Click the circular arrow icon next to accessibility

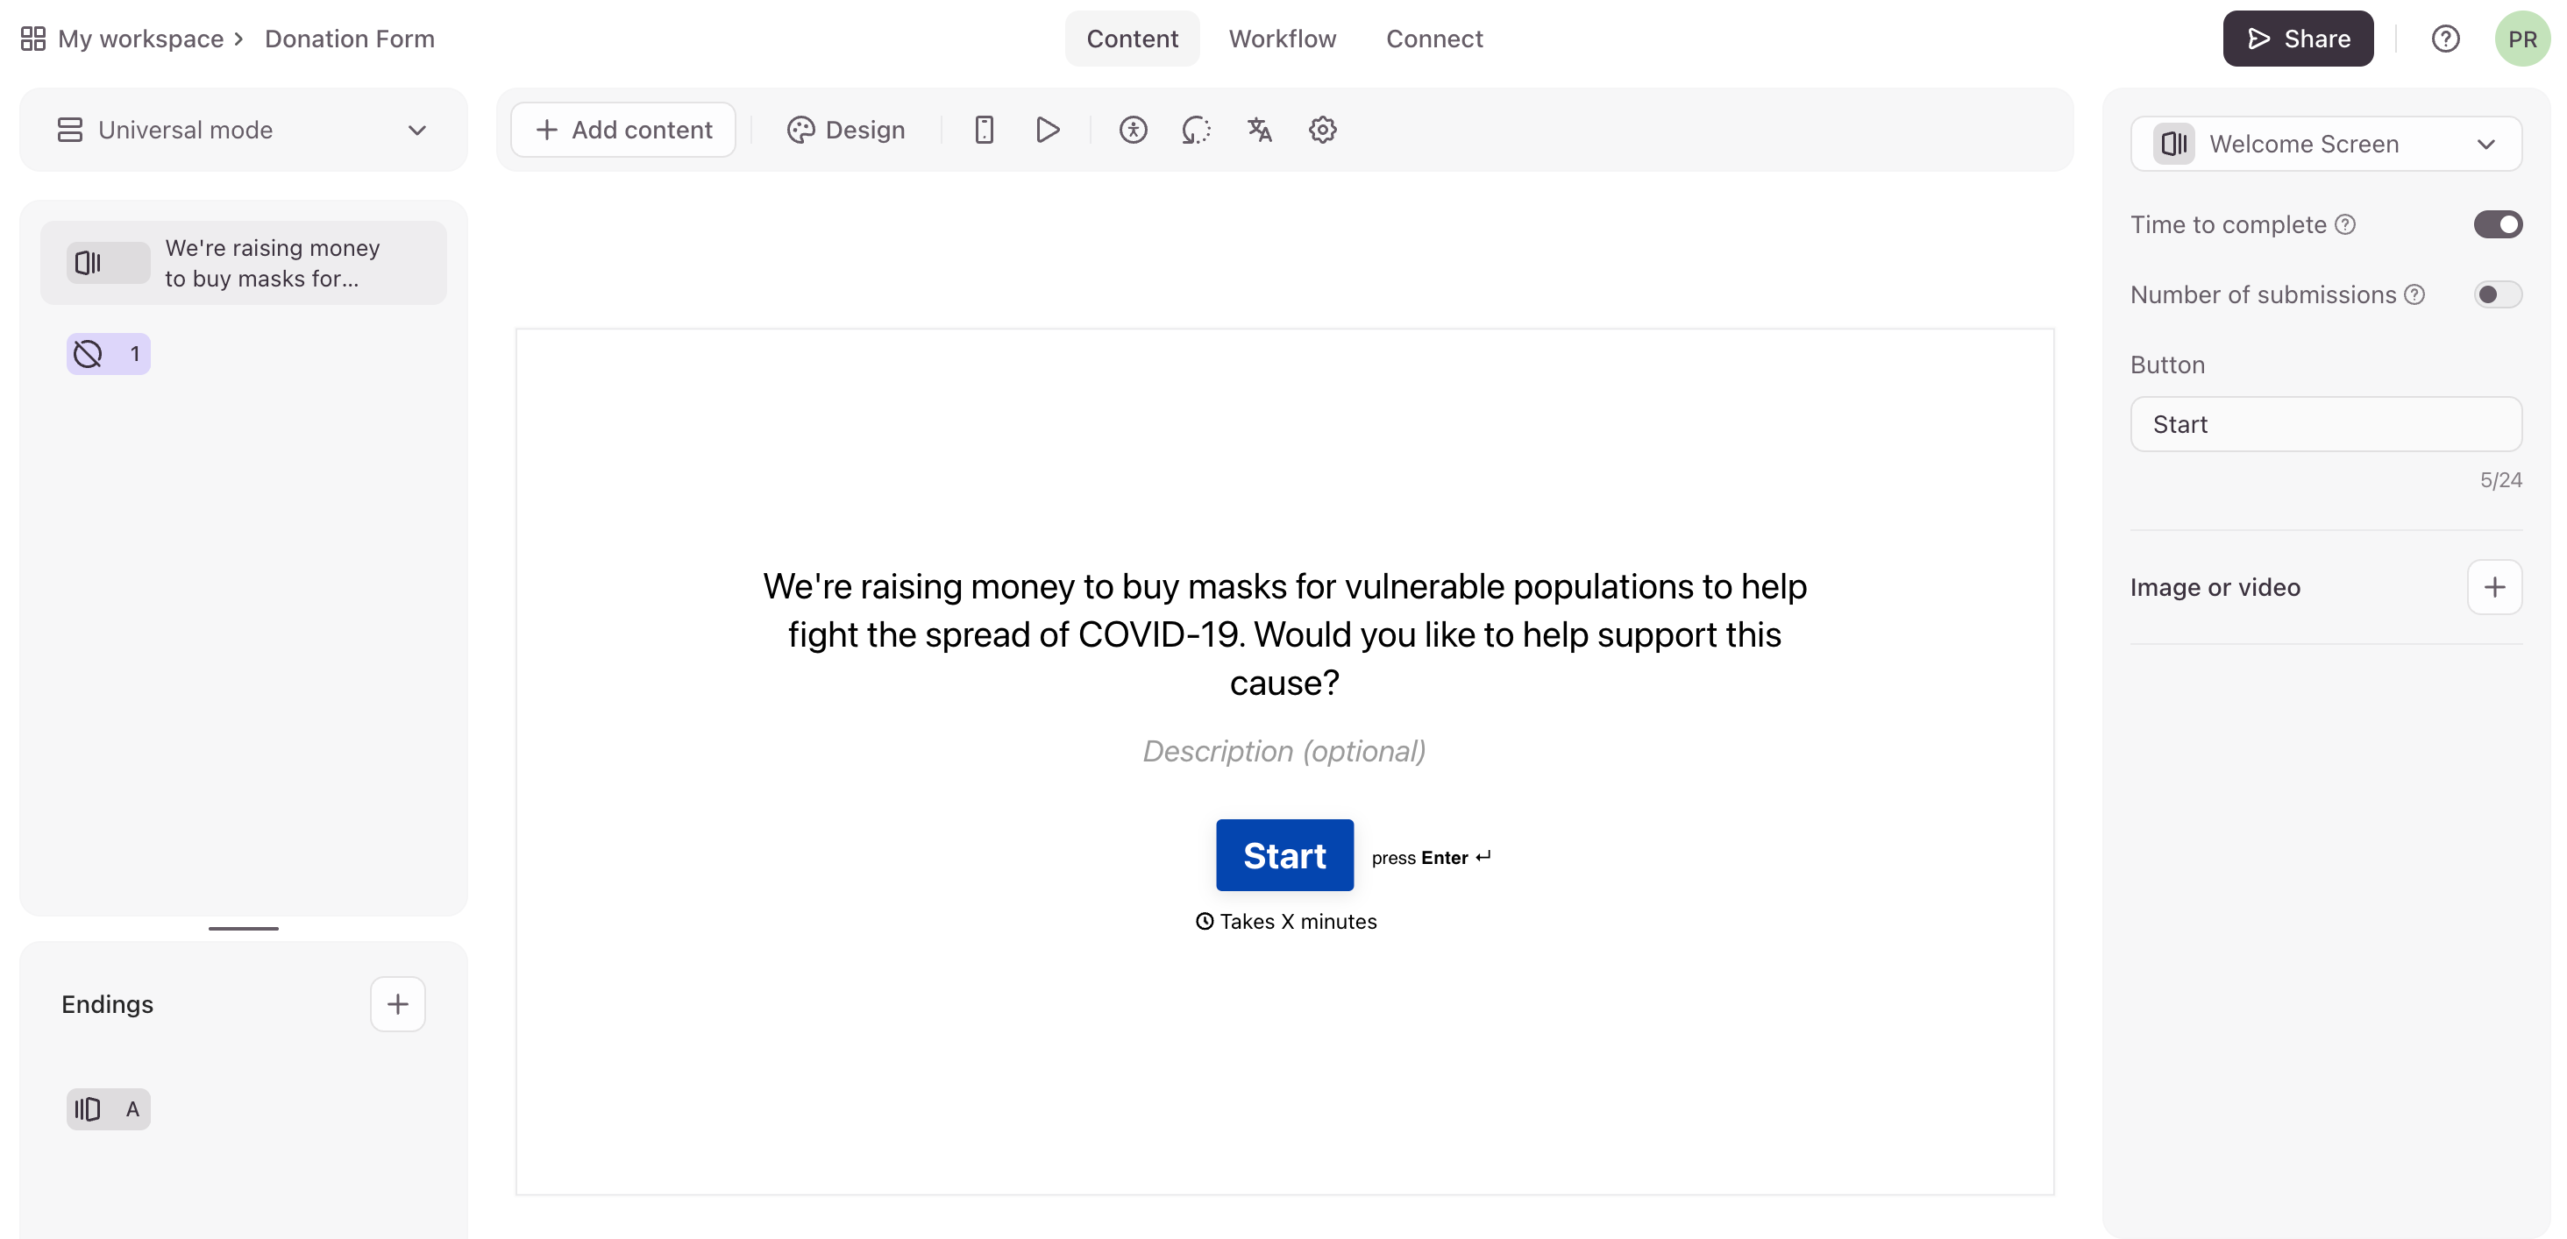1196,130
